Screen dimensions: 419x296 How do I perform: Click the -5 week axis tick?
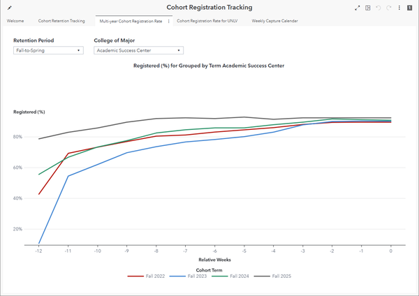[x=244, y=251]
